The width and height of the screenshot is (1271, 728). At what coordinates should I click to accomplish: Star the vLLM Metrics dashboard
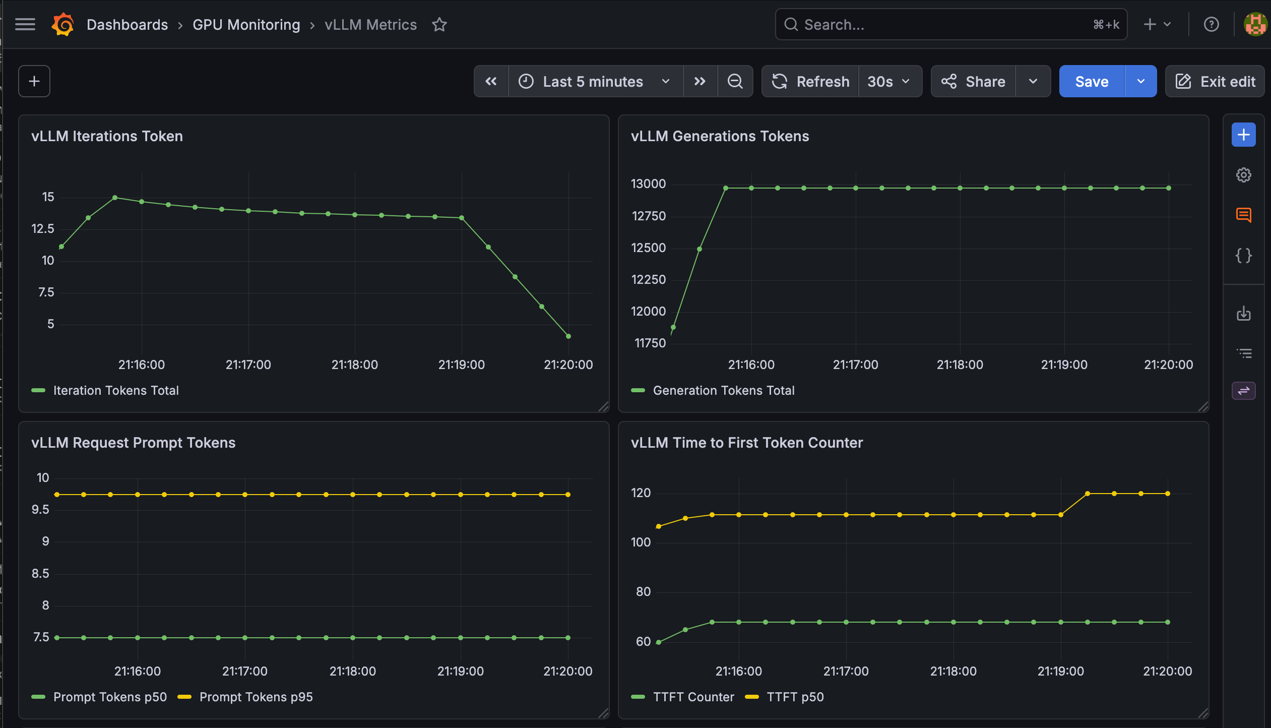point(439,25)
